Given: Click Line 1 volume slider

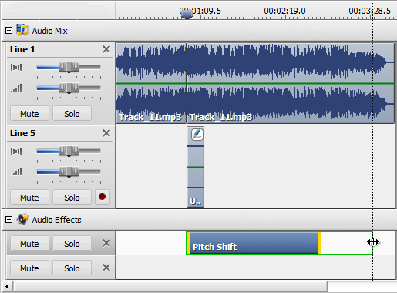Looking at the screenshot, I should (69, 88).
